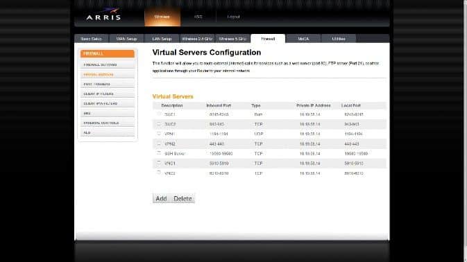Image resolution: width=467 pixels, height=262 pixels.
Task: Click the private IP address in the DUC1 row
Action: point(309,114)
